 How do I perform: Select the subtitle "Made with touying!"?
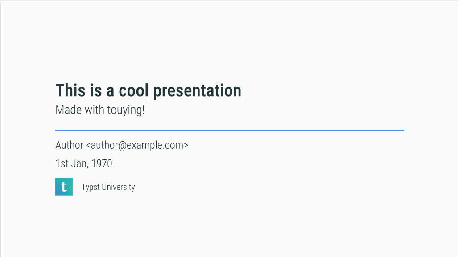click(100, 110)
